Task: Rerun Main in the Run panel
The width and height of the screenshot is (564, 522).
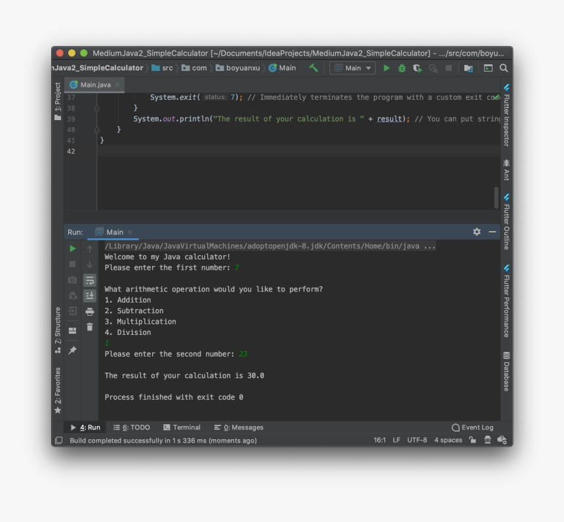Action: [73, 249]
